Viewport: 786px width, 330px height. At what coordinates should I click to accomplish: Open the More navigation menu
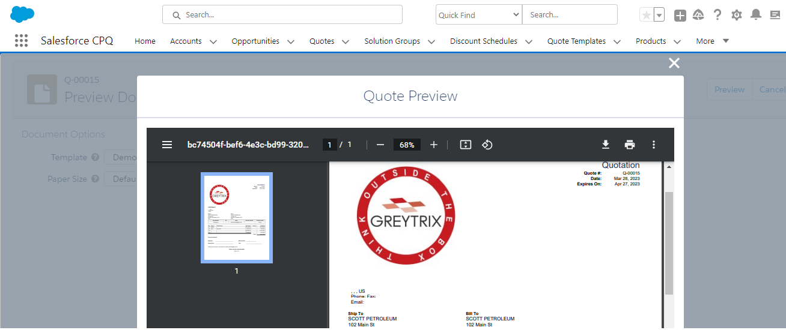[712, 41]
